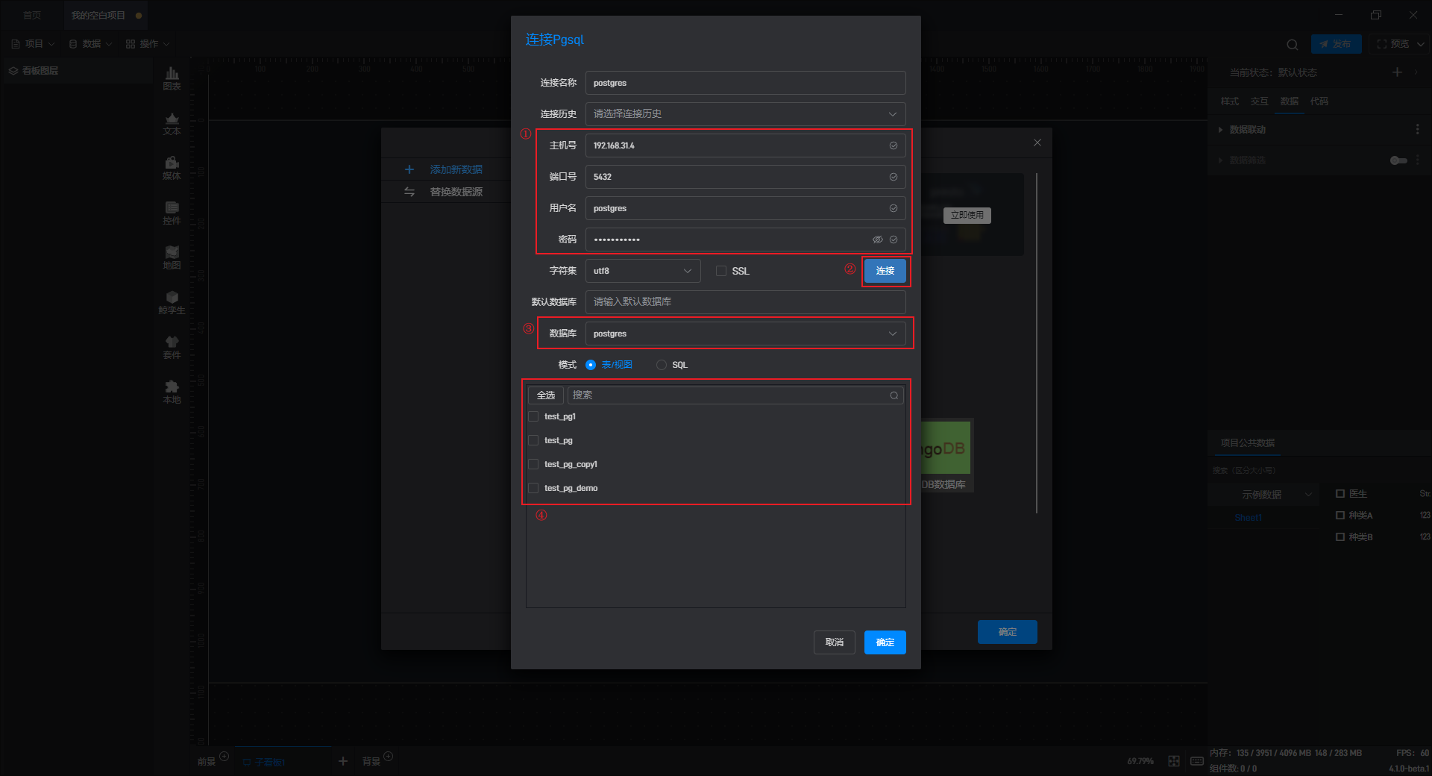
Task: Click the Cancel button in Pgsql dialog
Action: pyautogui.click(x=834, y=642)
